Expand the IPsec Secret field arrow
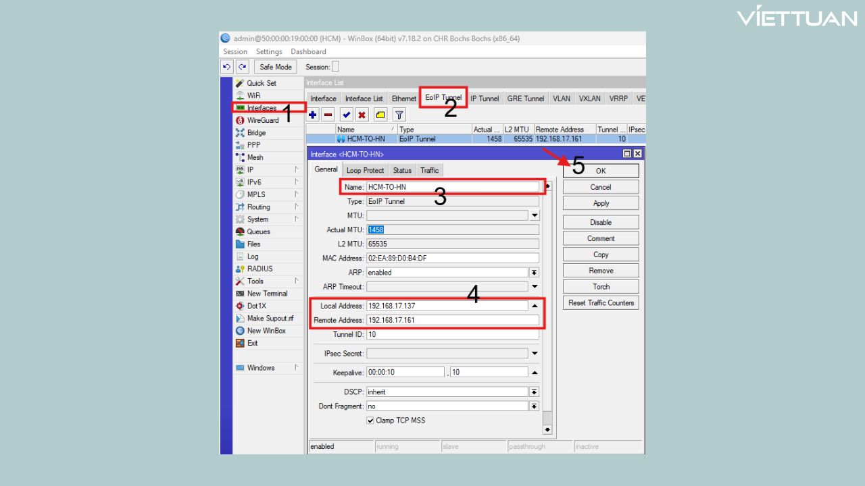 (535, 354)
